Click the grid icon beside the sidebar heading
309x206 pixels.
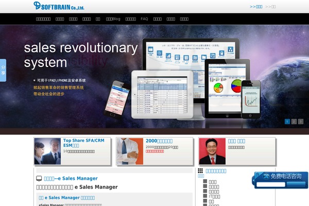coord(200,170)
